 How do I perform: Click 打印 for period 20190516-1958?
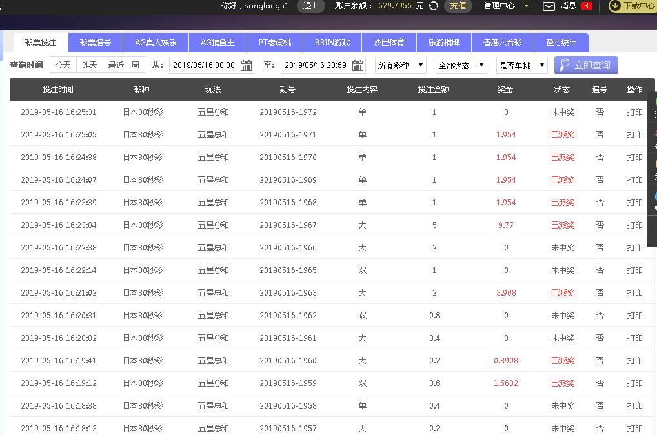[x=635, y=407]
